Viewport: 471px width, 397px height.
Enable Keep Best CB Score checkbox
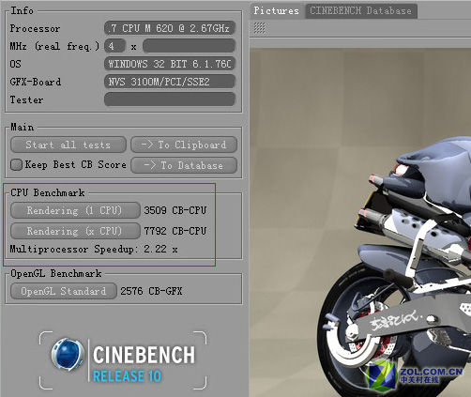(16, 164)
